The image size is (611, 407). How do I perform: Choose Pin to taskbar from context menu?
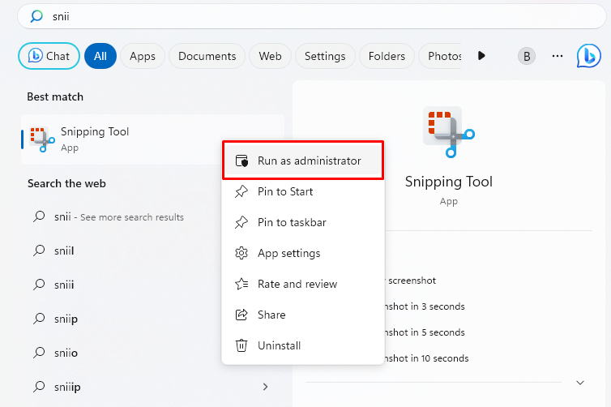(292, 222)
